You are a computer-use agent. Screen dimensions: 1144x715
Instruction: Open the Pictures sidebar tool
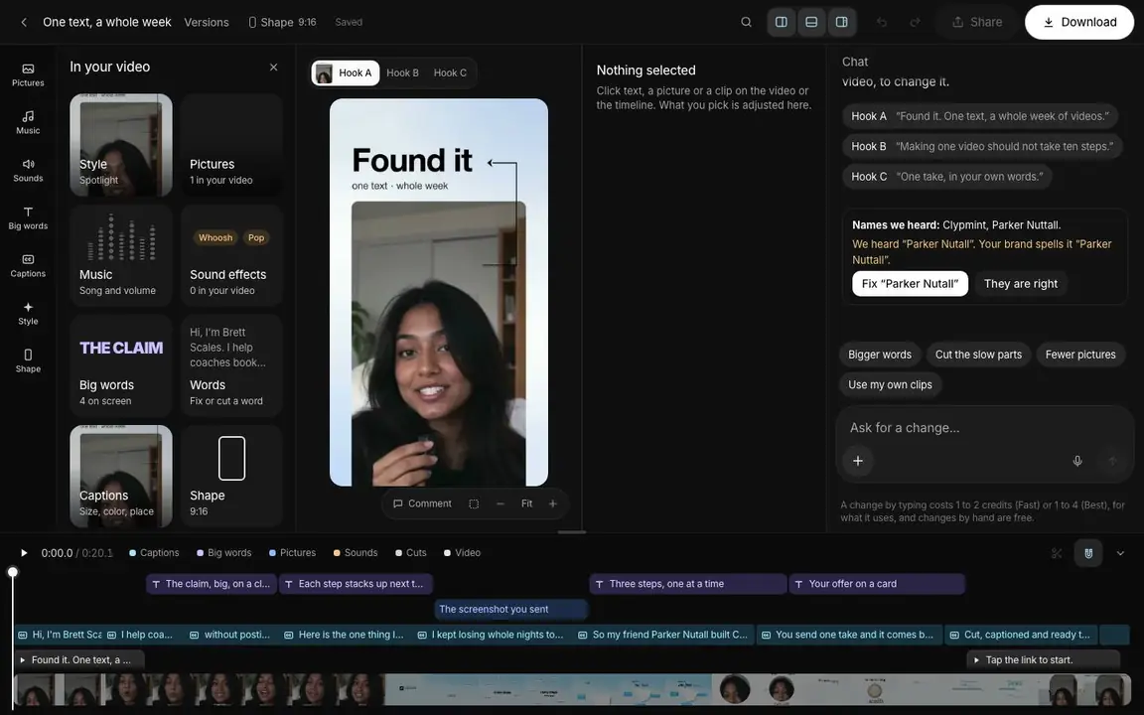[x=28, y=75]
